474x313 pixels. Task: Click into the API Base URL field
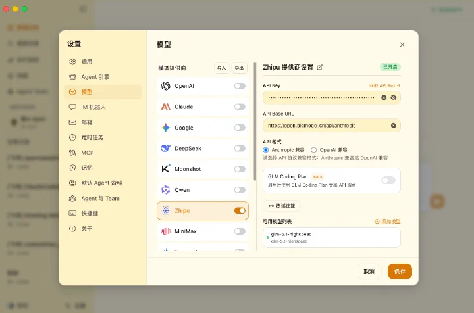(327, 125)
